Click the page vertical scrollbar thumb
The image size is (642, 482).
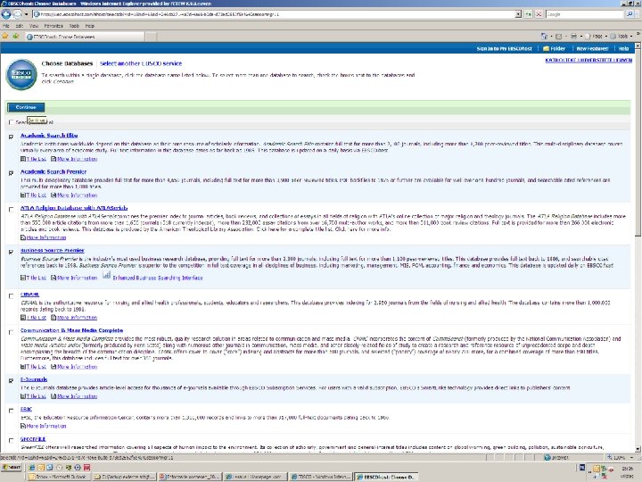click(x=638, y=143)
